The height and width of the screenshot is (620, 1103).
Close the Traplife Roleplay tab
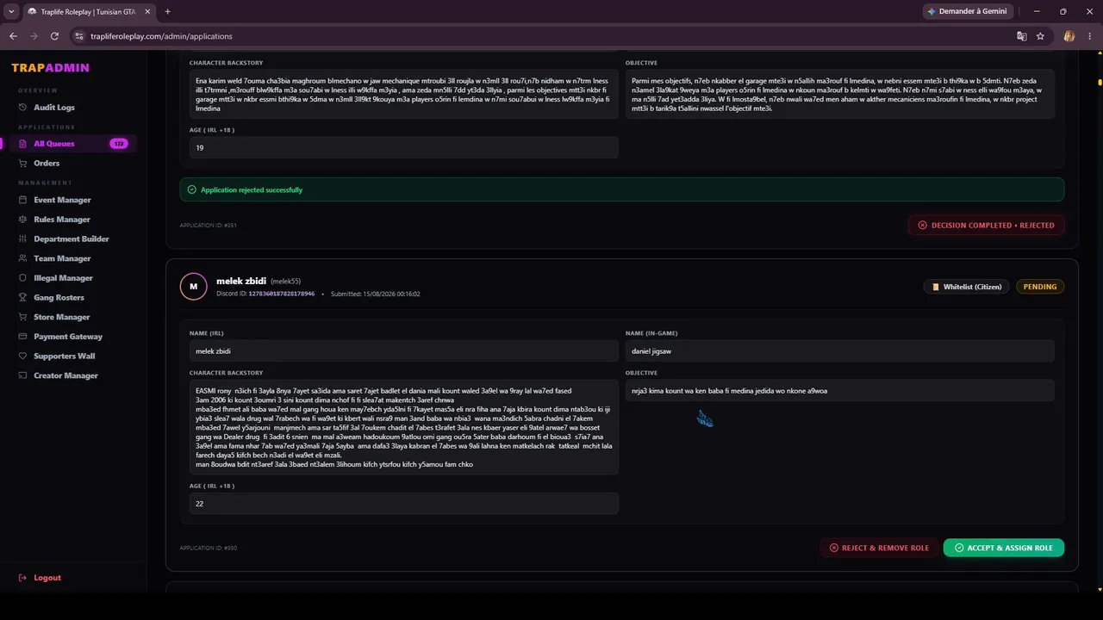tap(147, 11)
